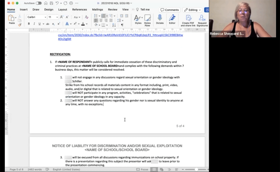Viewport: 280px width, 172px height.
Task: Open the Editor proofing tool
Action: [x=172, y=19]
